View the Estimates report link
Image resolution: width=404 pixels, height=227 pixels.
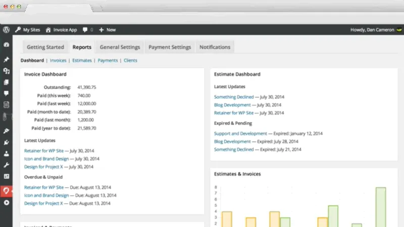[82, 60]
